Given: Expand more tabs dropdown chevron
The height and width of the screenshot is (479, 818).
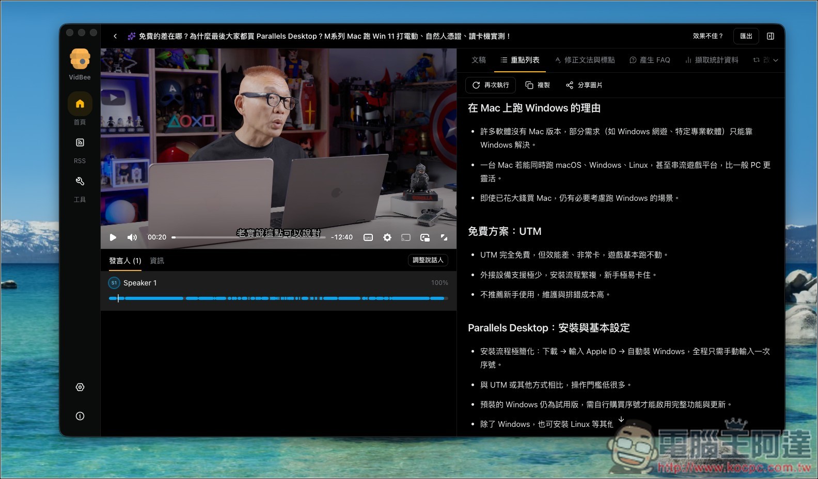Looking at the screenshot, I should click(776, 60).
